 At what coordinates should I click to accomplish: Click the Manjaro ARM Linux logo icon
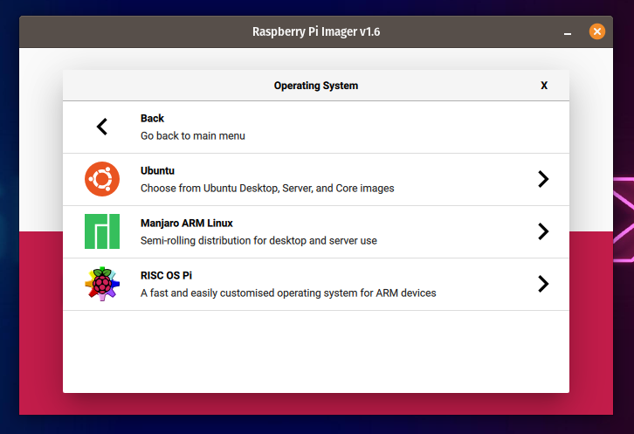(x=102, y=231)
